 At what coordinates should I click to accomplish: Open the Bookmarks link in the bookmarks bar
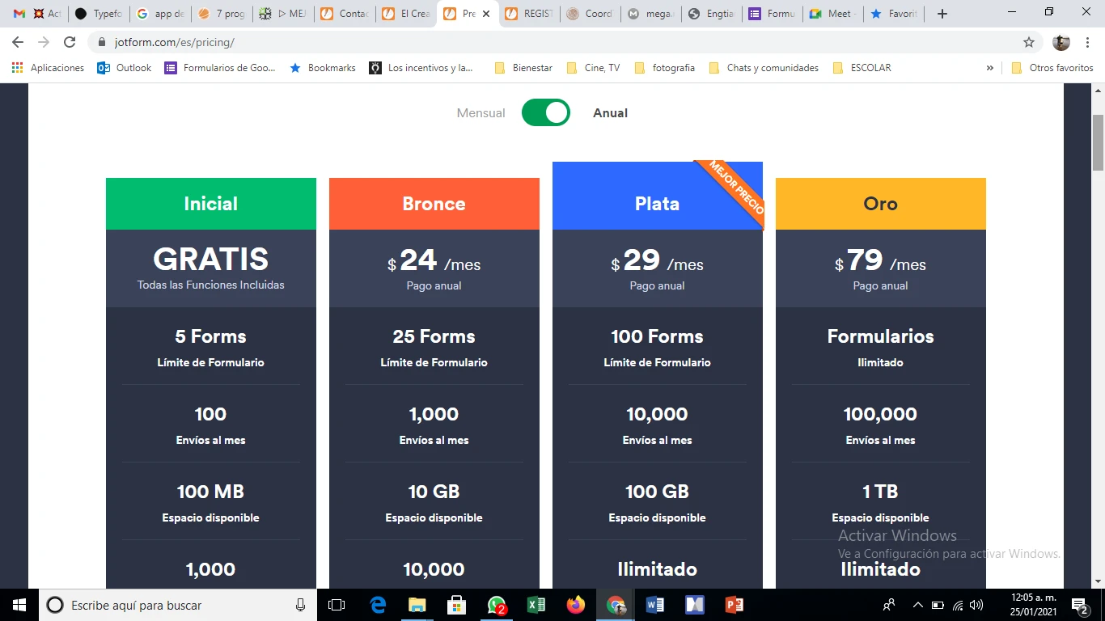331,67
